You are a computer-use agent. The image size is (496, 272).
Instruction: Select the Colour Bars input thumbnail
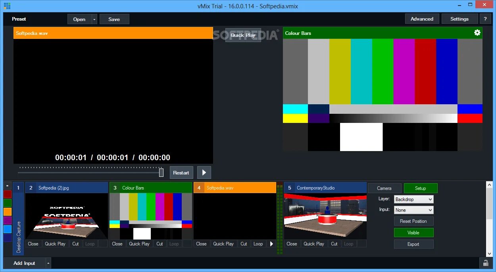click(x=151, y=216)
